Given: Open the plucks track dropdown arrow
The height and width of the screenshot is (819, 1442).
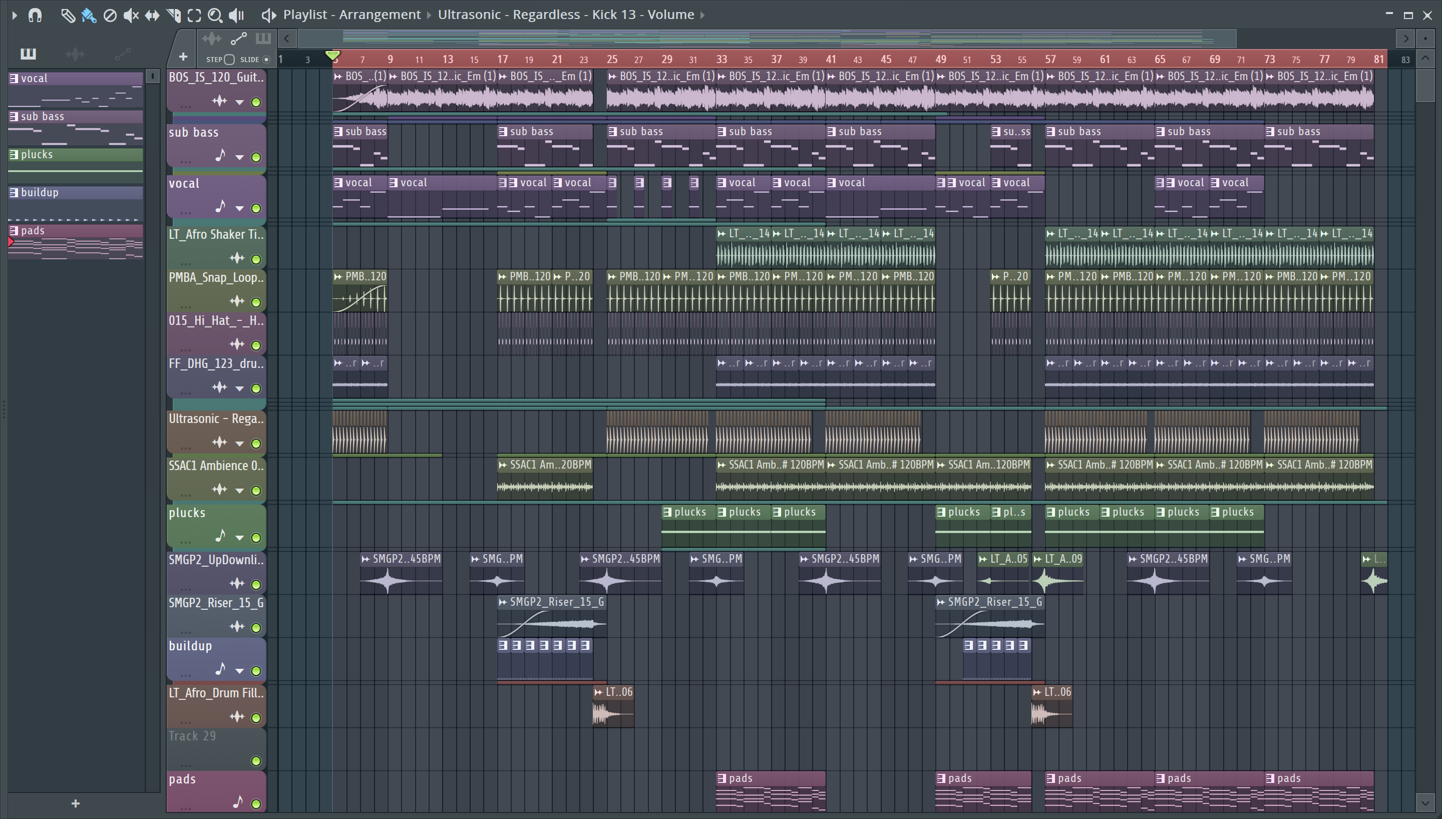Looking at the screenshot, I should pyautogui.click(x=240, y=537).
